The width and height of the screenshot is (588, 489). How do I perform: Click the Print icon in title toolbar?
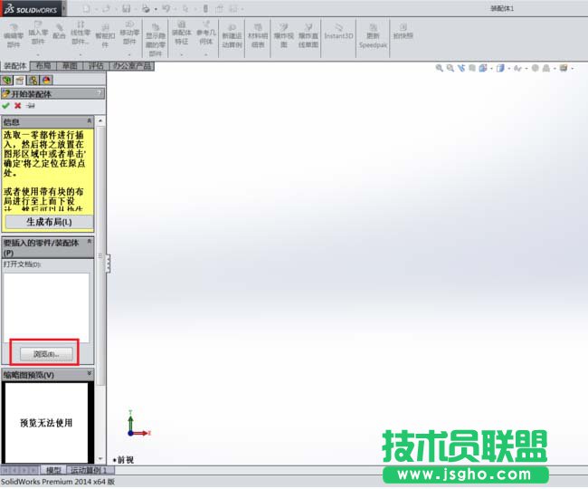[x=146, y=8]
